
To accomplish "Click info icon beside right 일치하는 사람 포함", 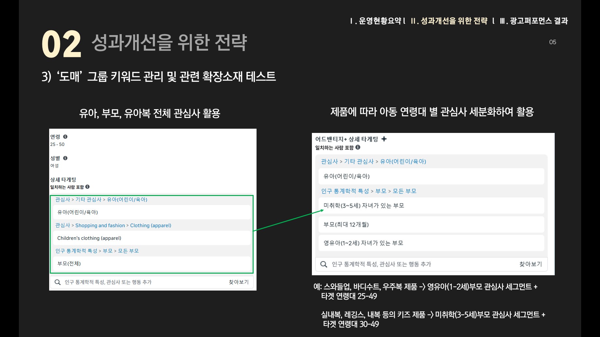I will pyautogui.click(x=358, y=148).
